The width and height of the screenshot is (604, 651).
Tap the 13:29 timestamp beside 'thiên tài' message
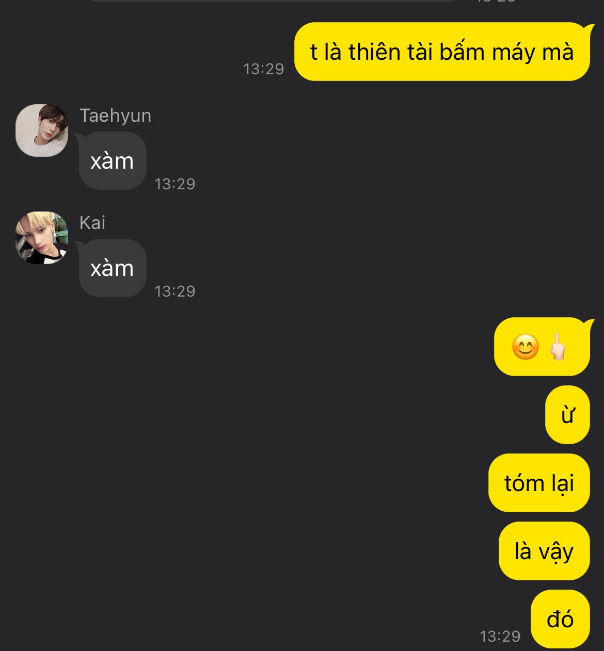point(263,69)
